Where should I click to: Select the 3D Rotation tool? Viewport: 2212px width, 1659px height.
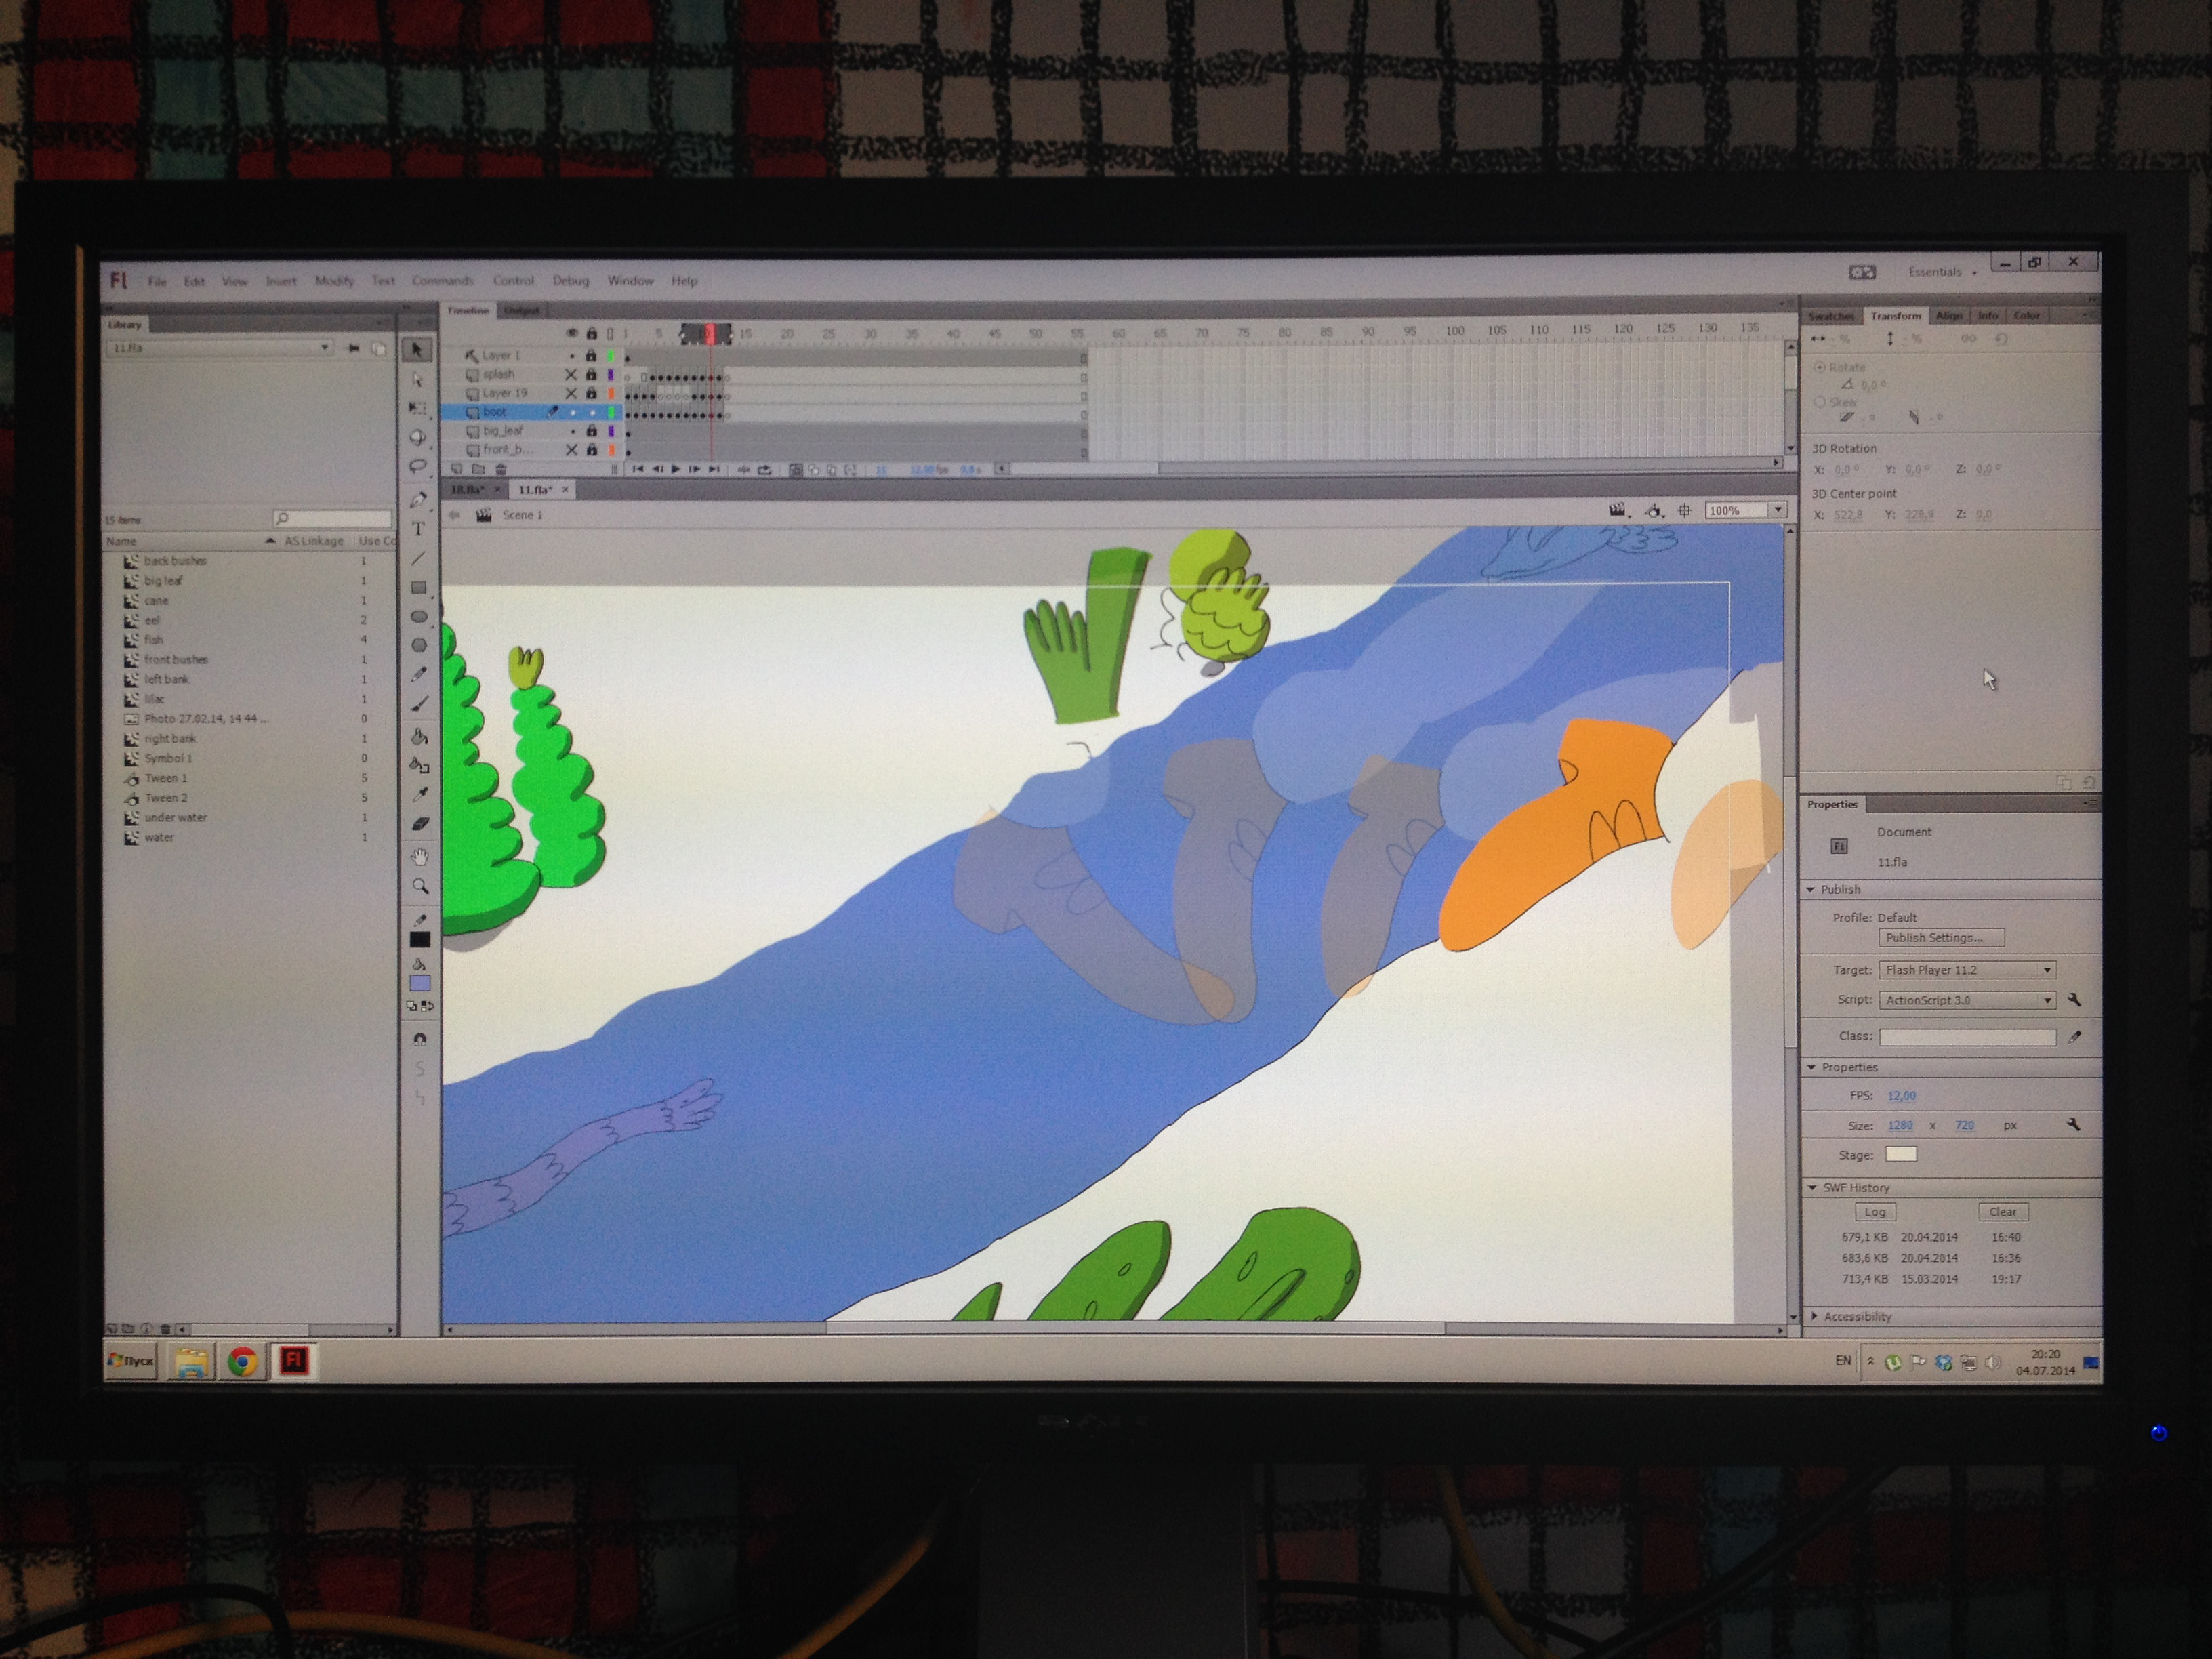tap(418, 437)
